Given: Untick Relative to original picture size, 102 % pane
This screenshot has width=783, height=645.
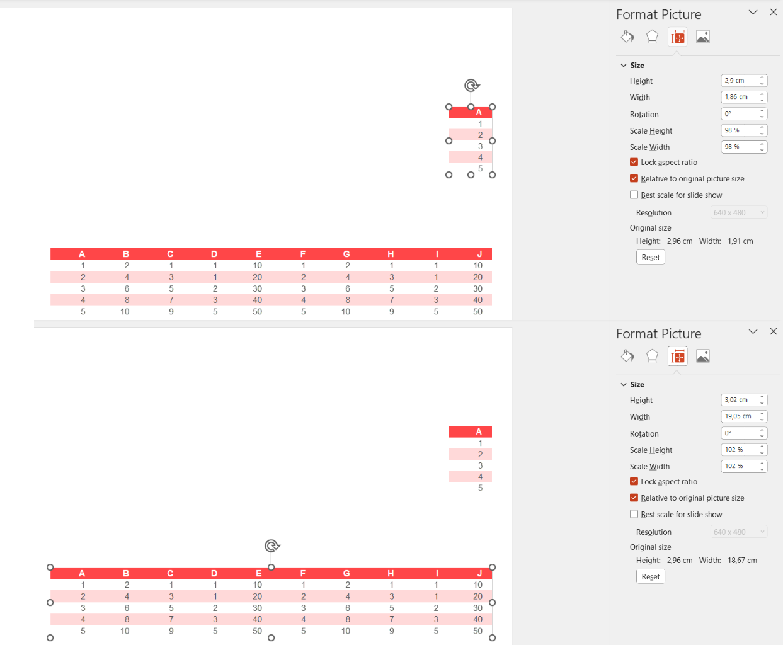Looking at the screenshot, I should (x=634, y=498).
